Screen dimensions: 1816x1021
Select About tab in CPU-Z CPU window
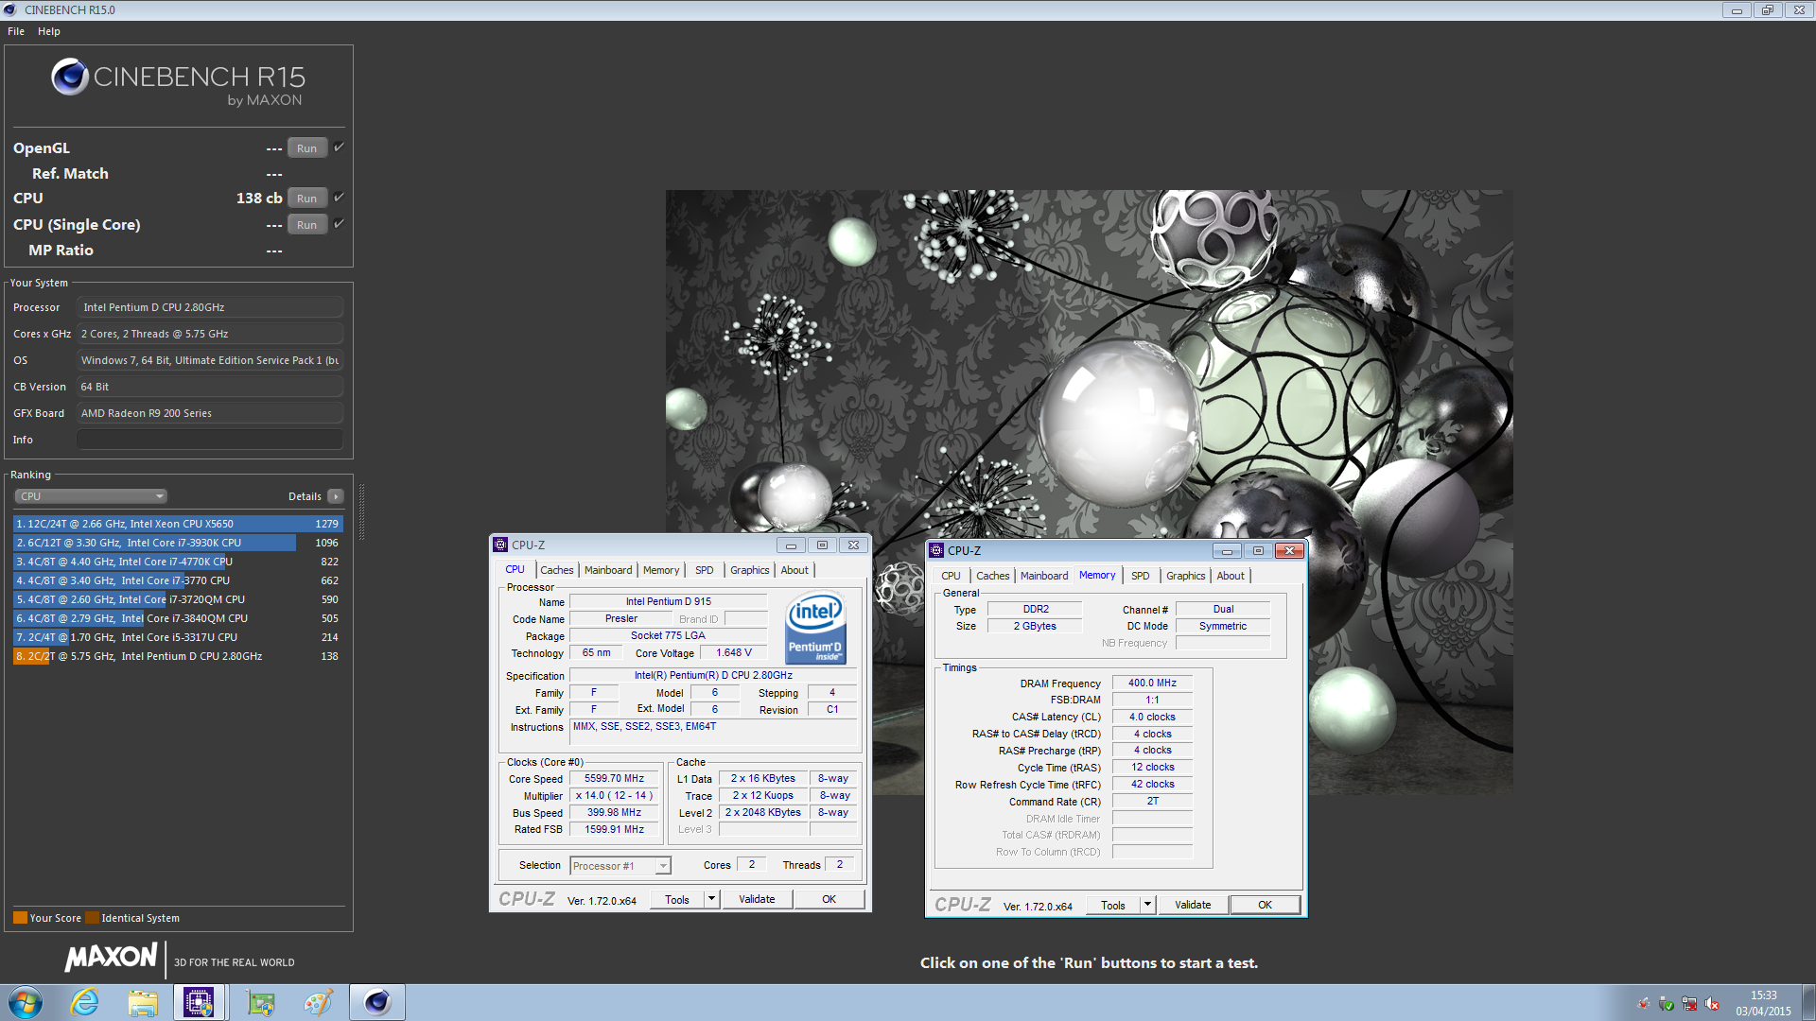pos(794,570)
